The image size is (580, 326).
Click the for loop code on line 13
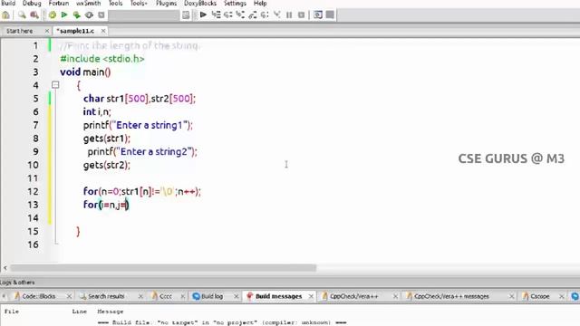click(x=106, y=205)
